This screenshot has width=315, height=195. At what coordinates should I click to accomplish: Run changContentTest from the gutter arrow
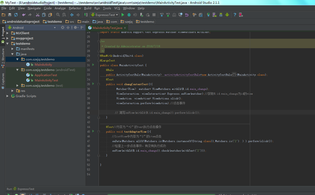pyautogui.click(x=93, y=84)
